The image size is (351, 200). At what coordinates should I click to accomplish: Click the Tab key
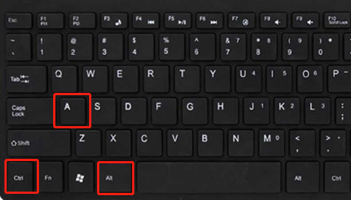(27, 79)
